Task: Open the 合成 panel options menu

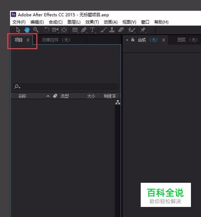Action: click(x=164, y=40)
